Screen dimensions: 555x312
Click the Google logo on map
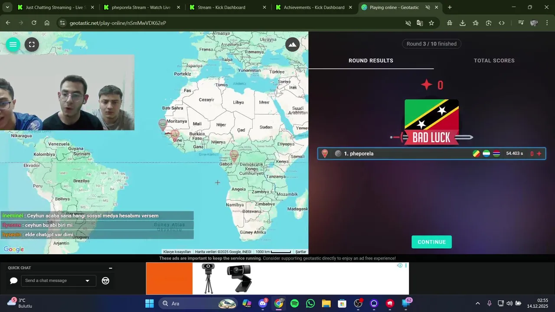click(14, 249)
